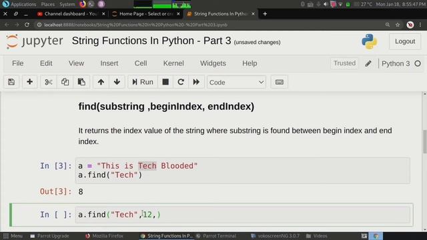Switch to the Channel dashboard tab
The image size is (427, 240).
click(x=71, y=14)
